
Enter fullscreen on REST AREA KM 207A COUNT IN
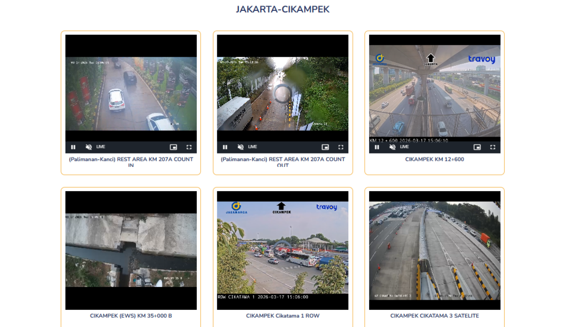tap(189, 147)
